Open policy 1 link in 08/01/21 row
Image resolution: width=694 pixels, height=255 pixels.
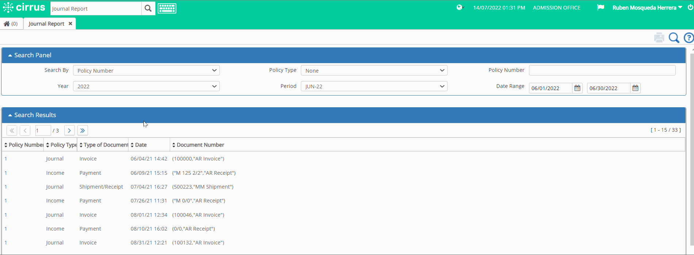(x=6, y=215)
